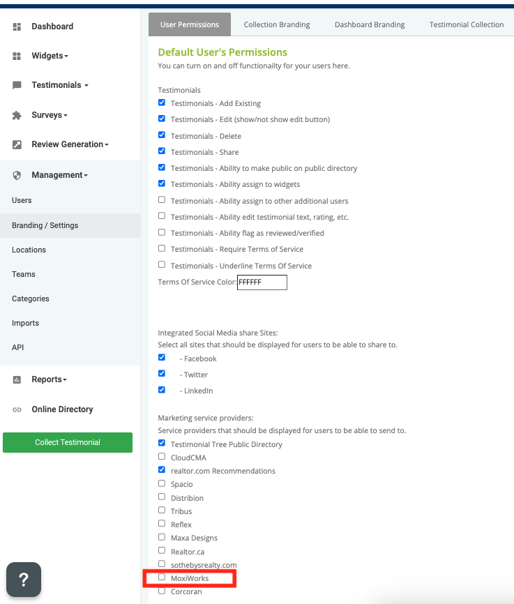This screenshot has height=604, width=514.
Task: Click the Online Directory link icon
Action: tap(17, 409)
